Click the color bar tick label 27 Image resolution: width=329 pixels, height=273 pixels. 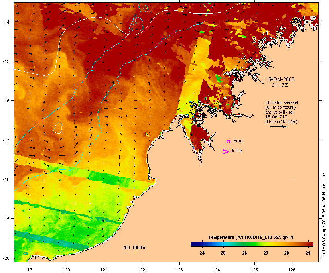(266, 253)
